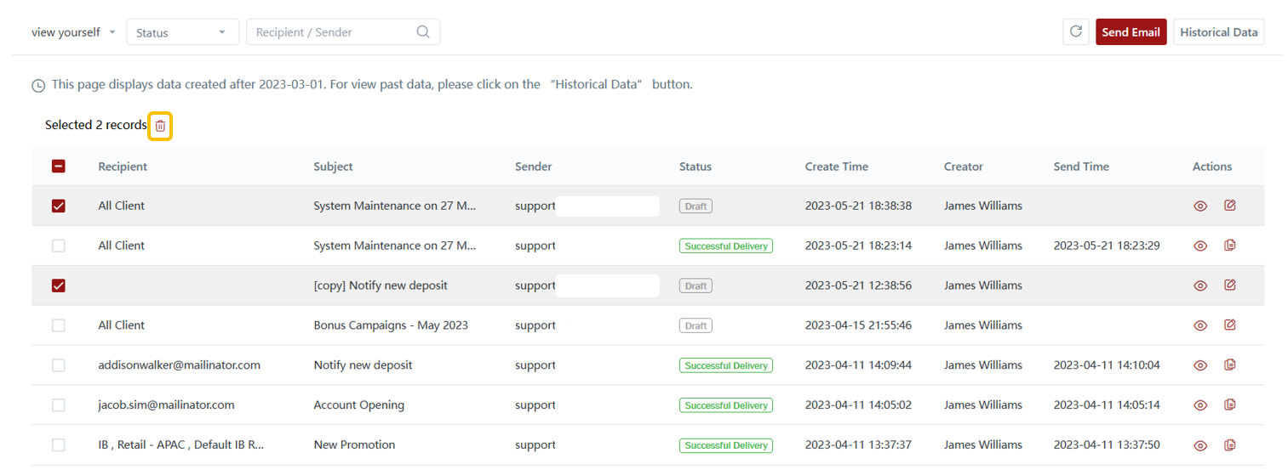The width and height of the screenshot is (1288, 475).
Task: Expand the "view yourself" dropdown
Action: pos(74,32)
